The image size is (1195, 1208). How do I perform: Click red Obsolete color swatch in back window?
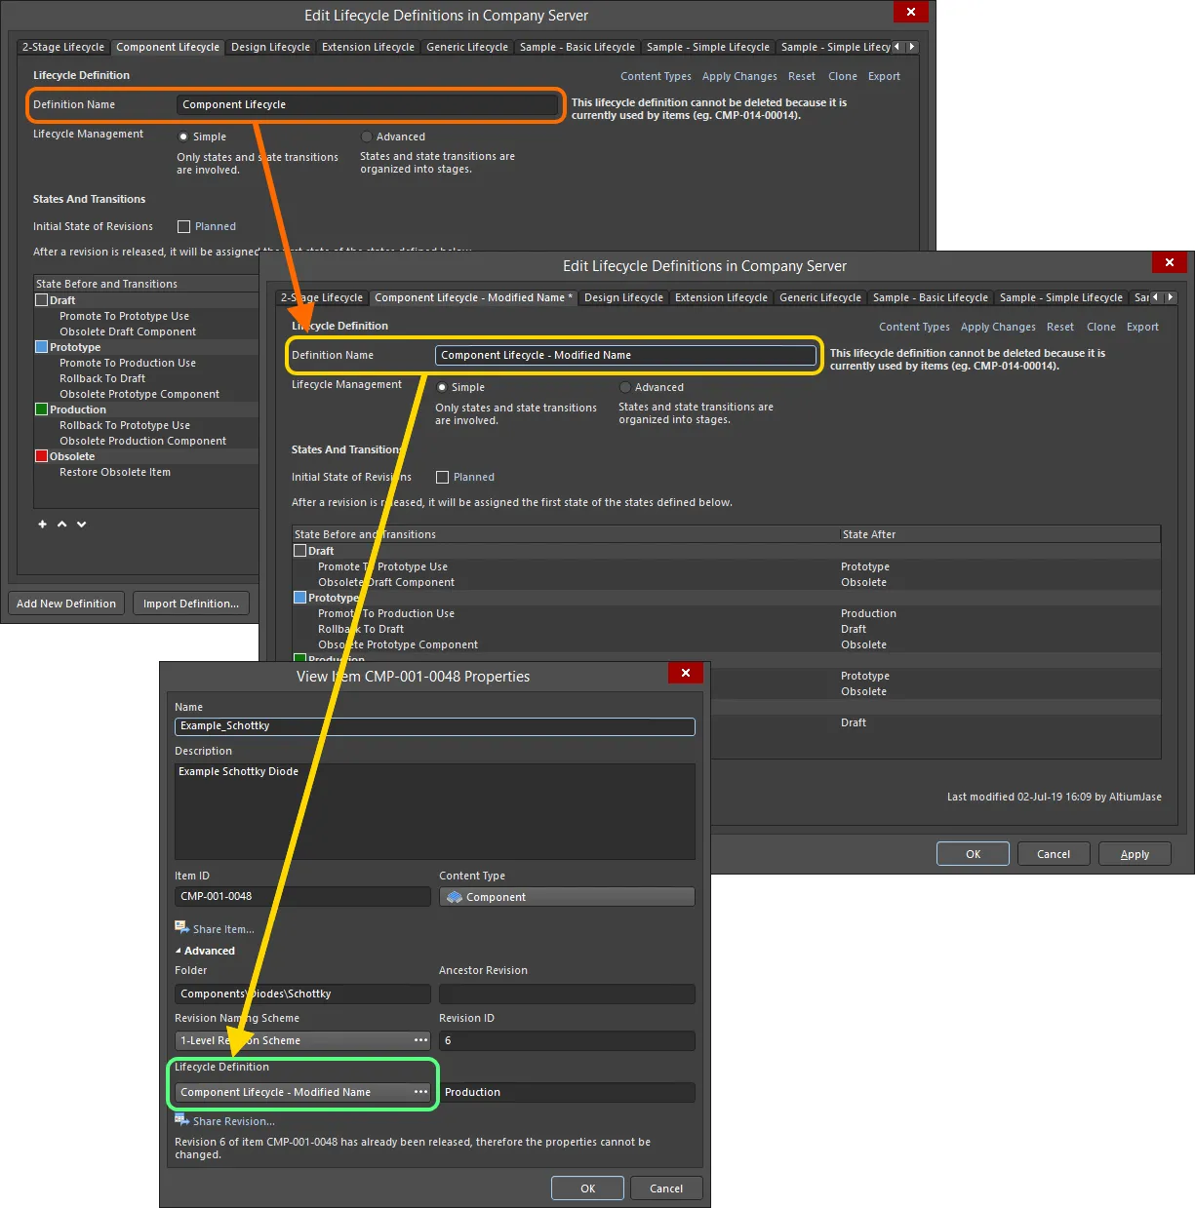click(42, 456)
